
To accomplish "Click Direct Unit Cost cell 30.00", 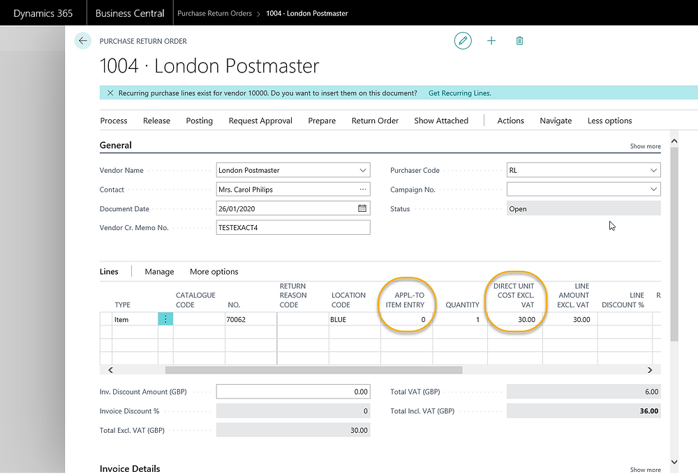I will 515,319.
